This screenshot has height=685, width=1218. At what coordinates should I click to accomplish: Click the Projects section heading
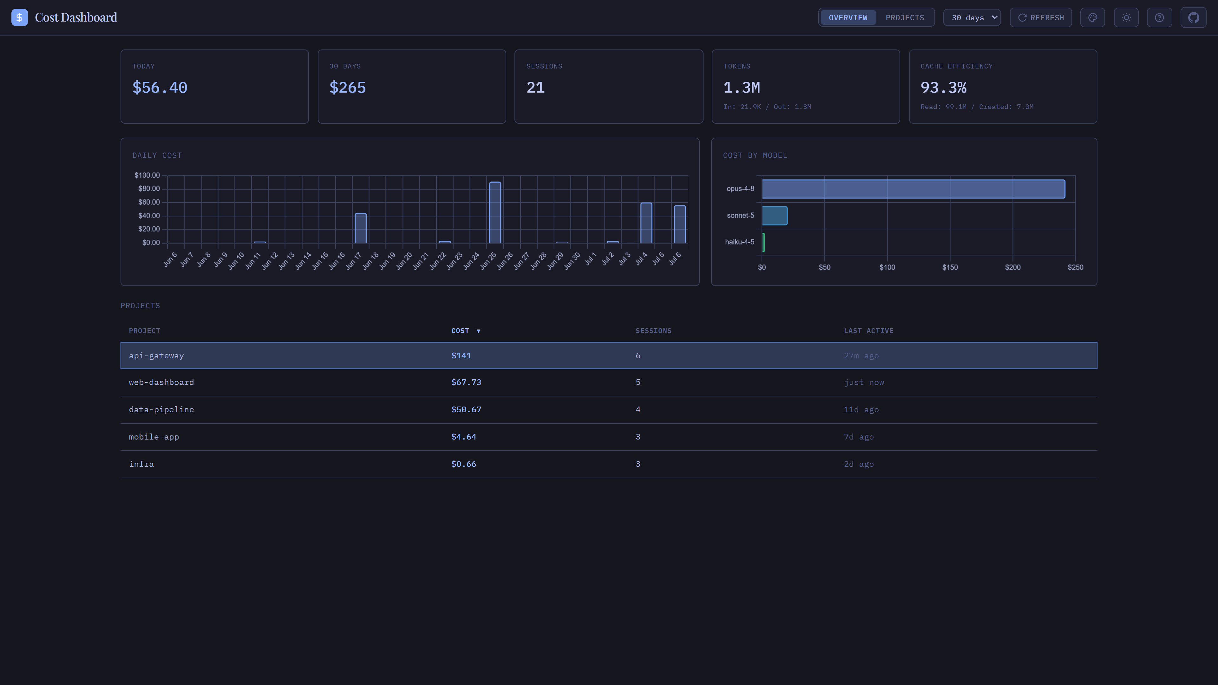click(x=141, y=306)
